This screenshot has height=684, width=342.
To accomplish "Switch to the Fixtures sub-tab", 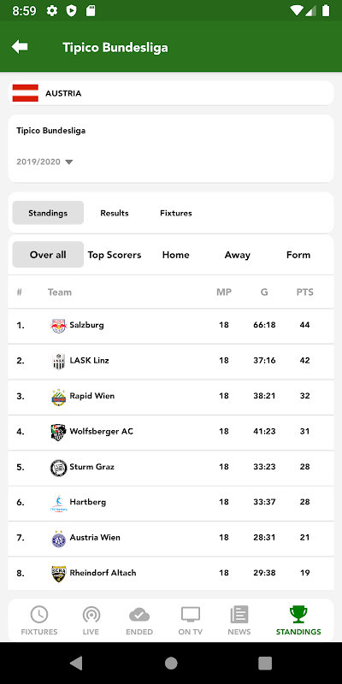I will tap(176, 213).
